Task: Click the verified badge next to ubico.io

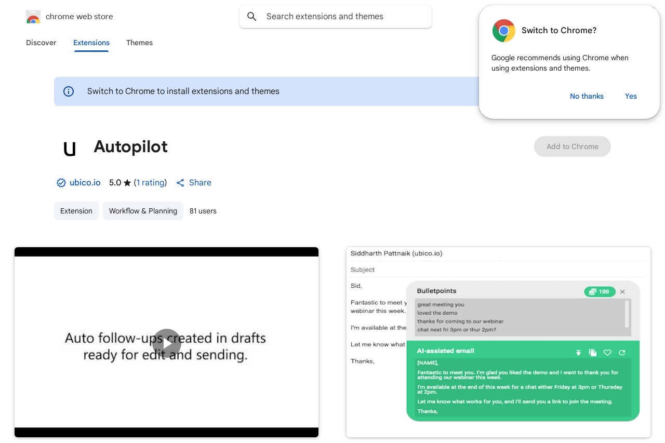Action: [61, 183]
